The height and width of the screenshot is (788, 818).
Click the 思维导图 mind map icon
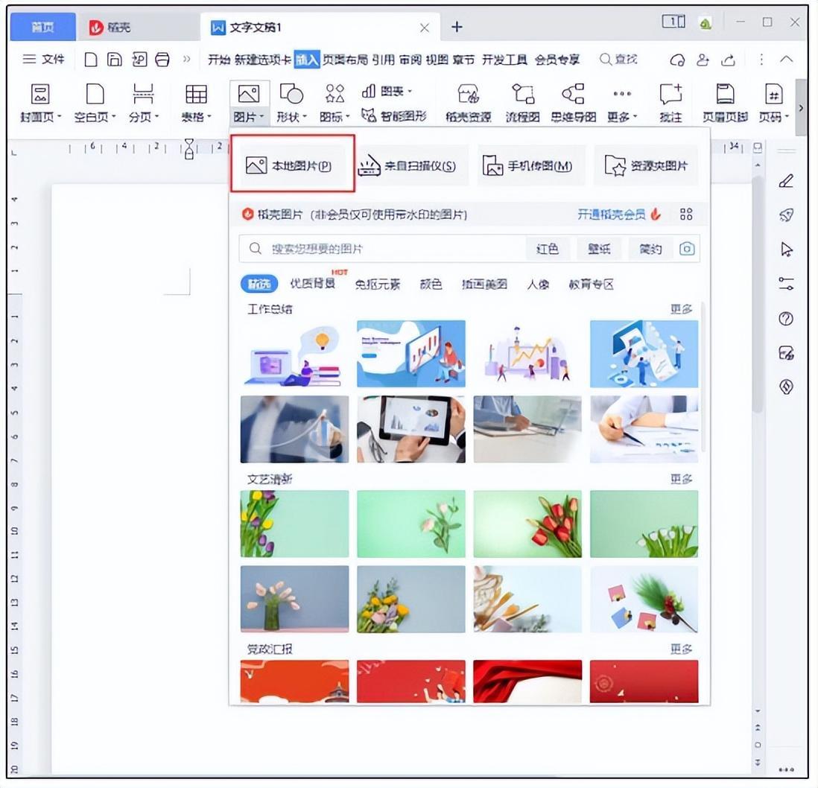click(x=573, y=102)
